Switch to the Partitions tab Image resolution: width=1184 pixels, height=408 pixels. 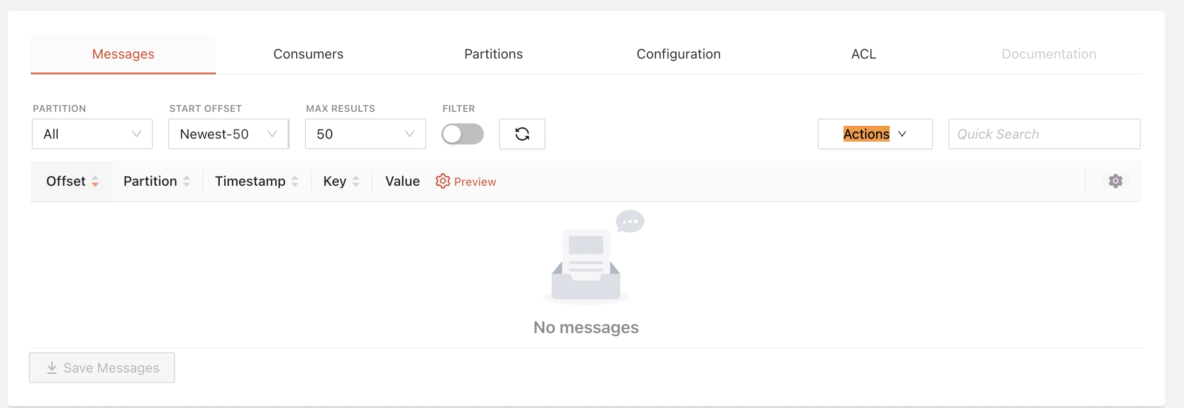(493, 54)
